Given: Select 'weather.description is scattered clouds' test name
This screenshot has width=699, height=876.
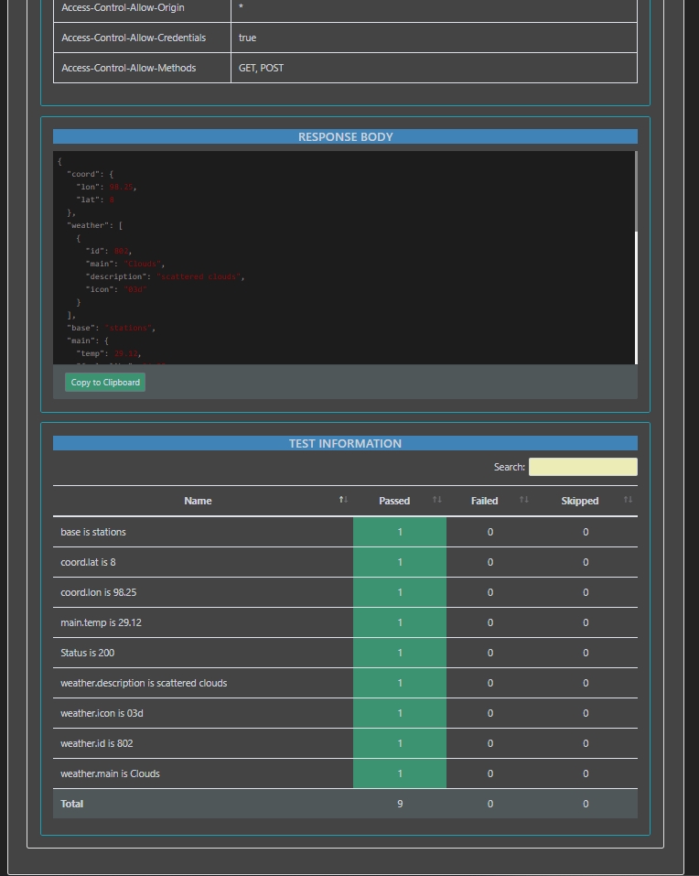Looking at the screenshot, I should [x=144, y=683].
